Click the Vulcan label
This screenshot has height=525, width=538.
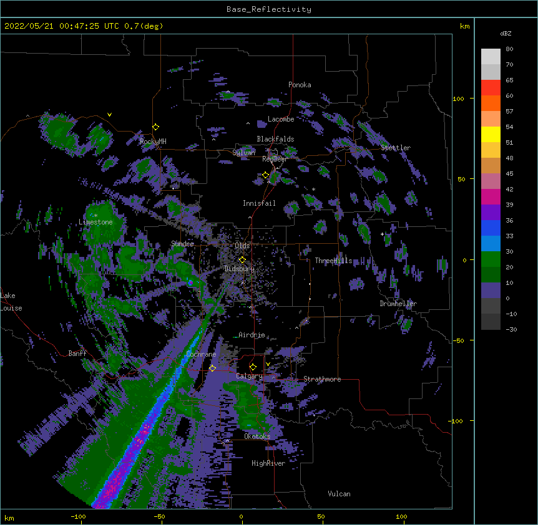click(x=339, y=494)
